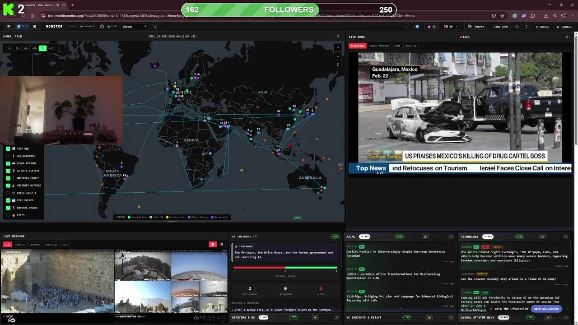Select webcam grid view icon
Image resolution: width=578 pixels, height=325 pixels.
pos(213,244)
